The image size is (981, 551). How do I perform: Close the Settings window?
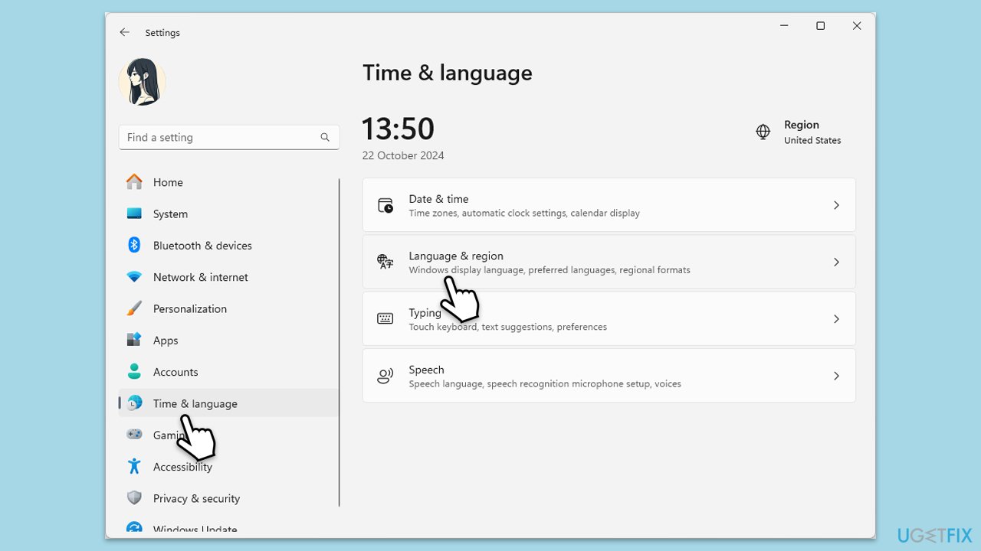pos(857,26)
